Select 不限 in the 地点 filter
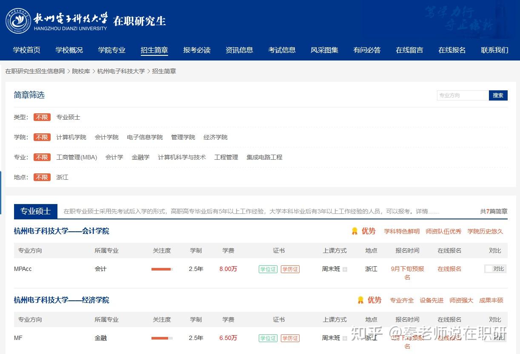Viewport: 520px width, 354px height. coord(42,177)
